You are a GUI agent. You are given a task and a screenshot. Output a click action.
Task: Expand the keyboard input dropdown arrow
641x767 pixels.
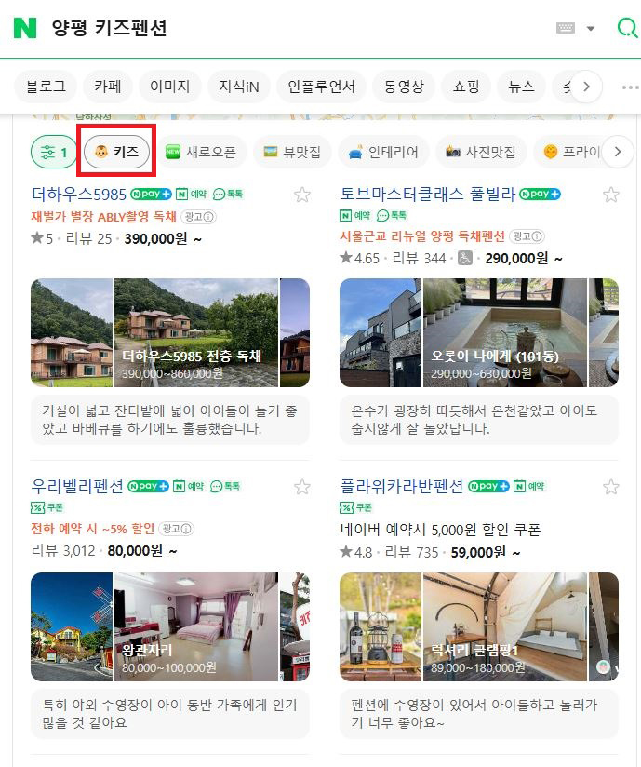591,28
